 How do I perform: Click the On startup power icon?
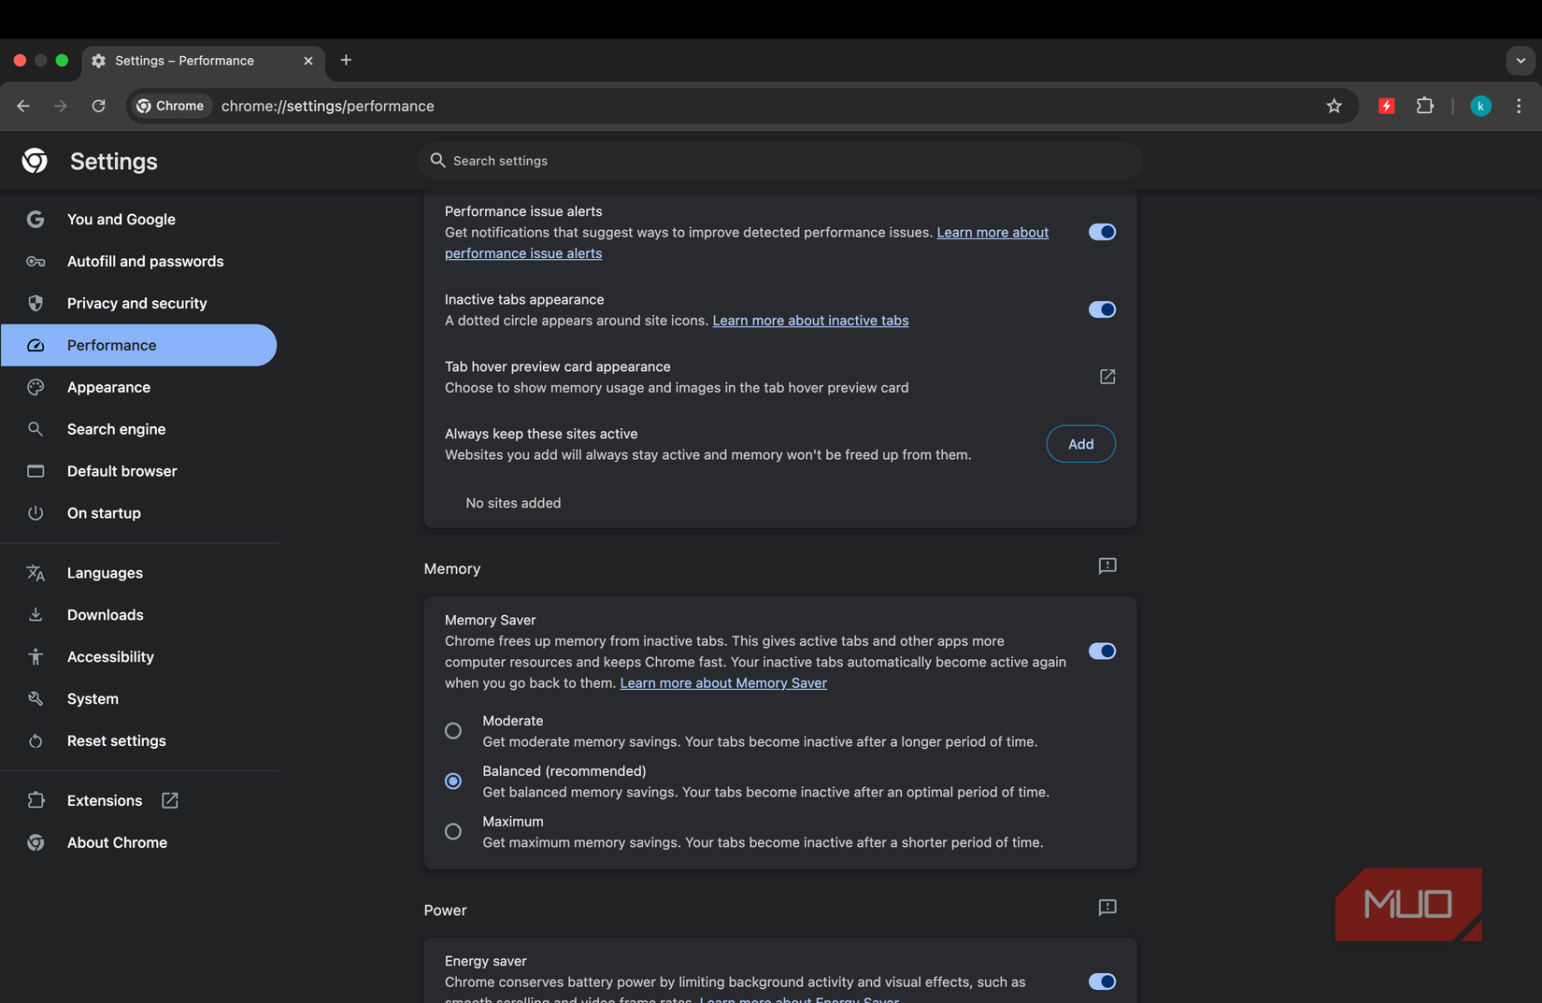tap(36, 513)
